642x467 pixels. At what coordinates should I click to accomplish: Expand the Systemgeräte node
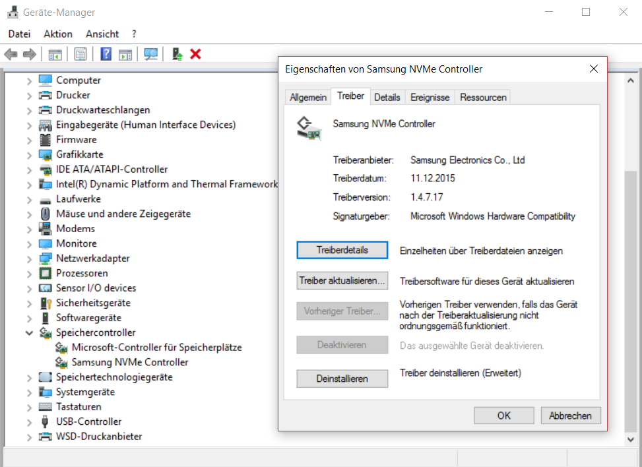(x=29, y=392)
